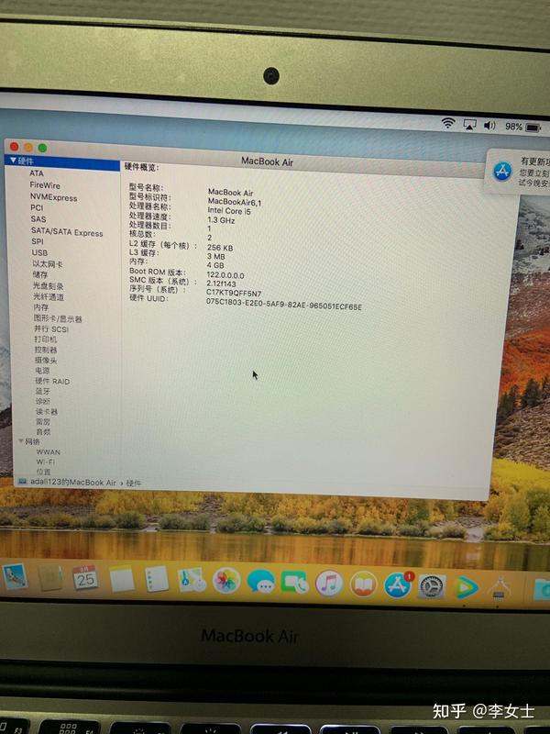
Task: Launch Notes from the dock
Action: point(122,579)
